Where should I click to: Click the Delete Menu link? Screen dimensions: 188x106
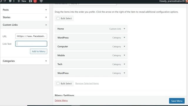click(x=61, y=100)
